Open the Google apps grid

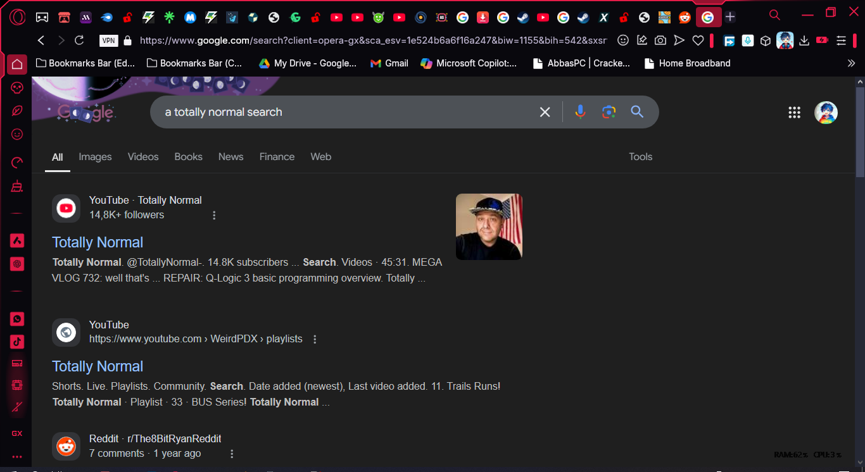(x=794, y=113)
